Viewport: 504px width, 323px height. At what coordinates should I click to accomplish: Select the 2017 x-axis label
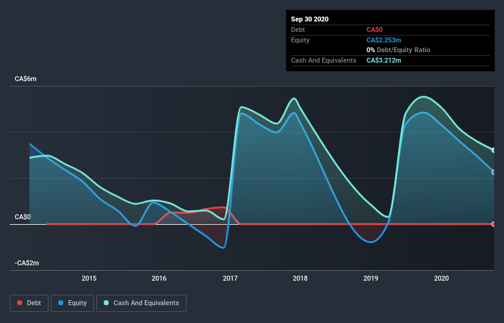230,278
